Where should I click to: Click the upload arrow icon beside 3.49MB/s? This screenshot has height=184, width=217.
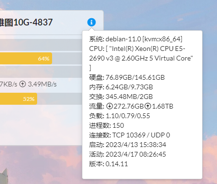pyautogui.click(x=23, y=84)
